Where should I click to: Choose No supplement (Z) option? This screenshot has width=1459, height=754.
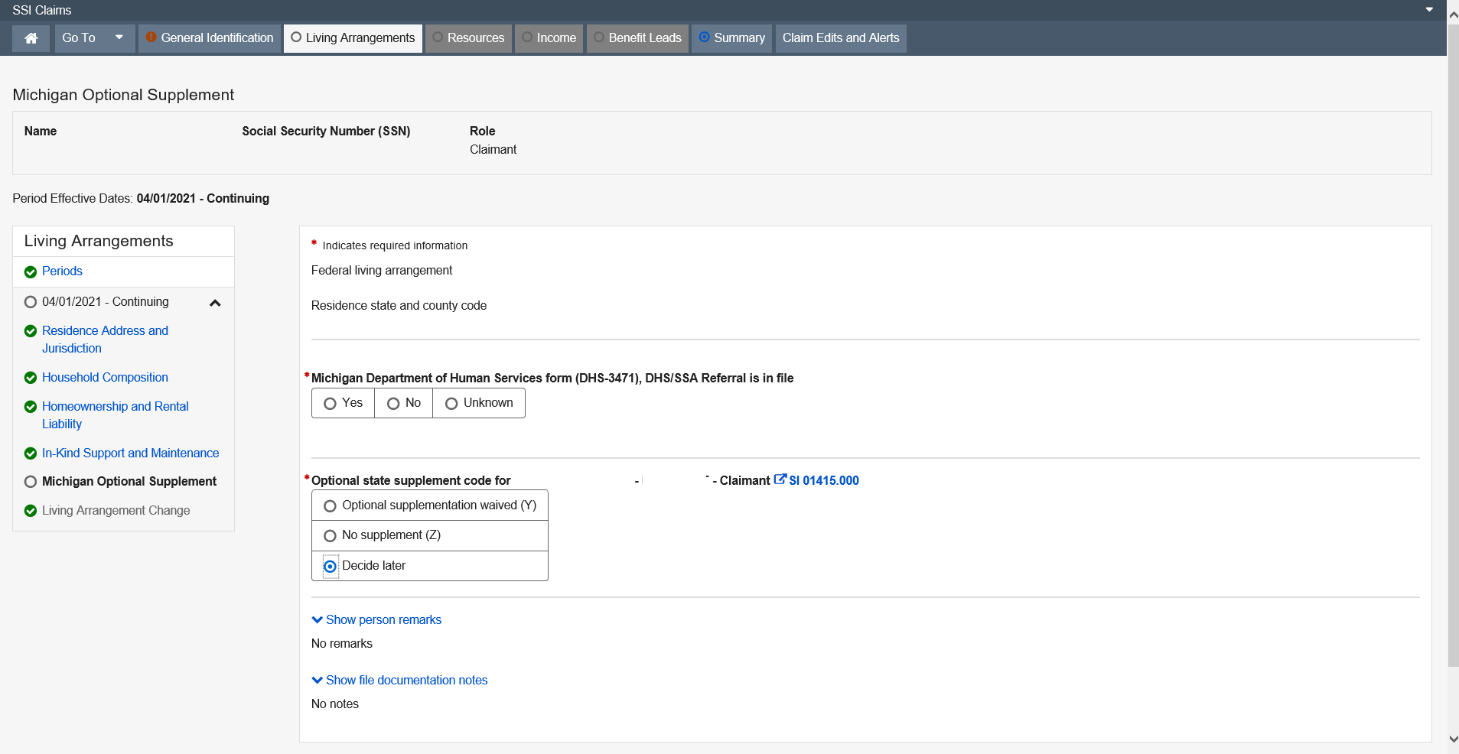click(x=331, y=536)
